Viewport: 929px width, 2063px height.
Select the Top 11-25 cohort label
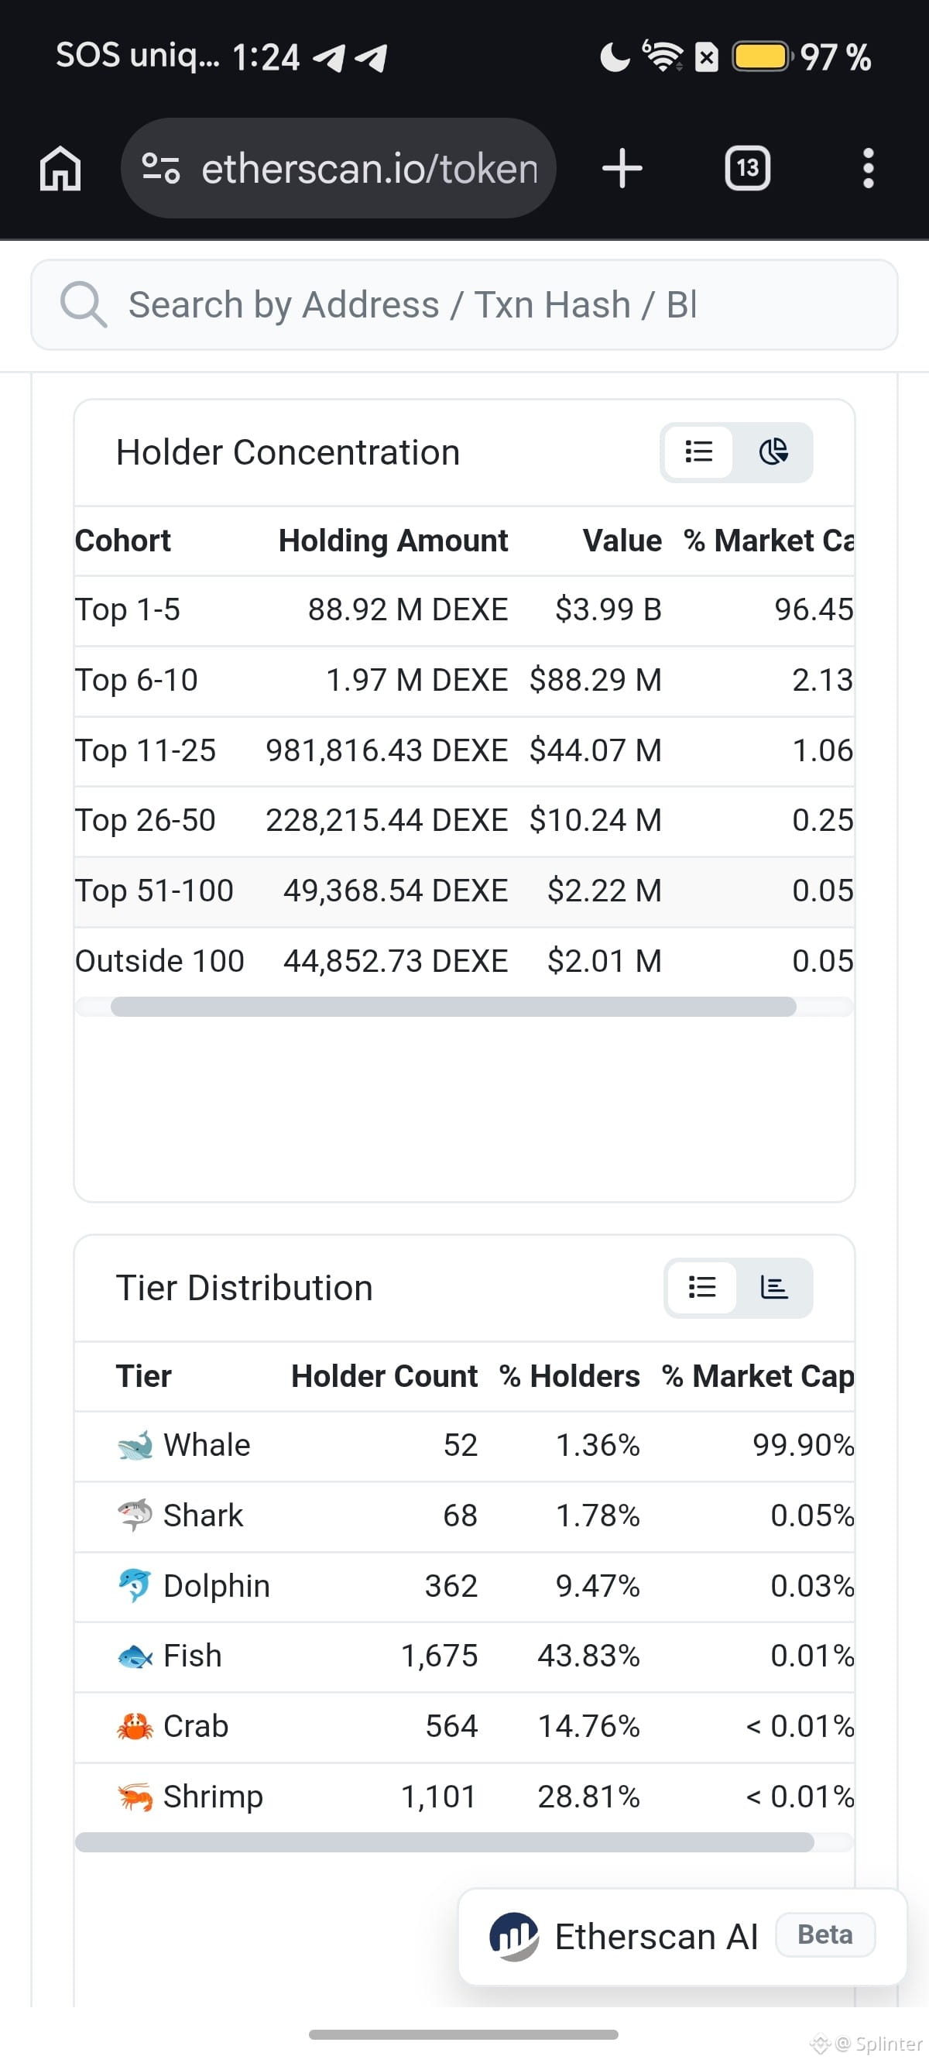(145, 750)
